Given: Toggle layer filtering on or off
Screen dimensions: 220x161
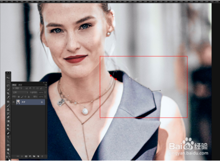Looking at the screenshot, I should (46, 89).
